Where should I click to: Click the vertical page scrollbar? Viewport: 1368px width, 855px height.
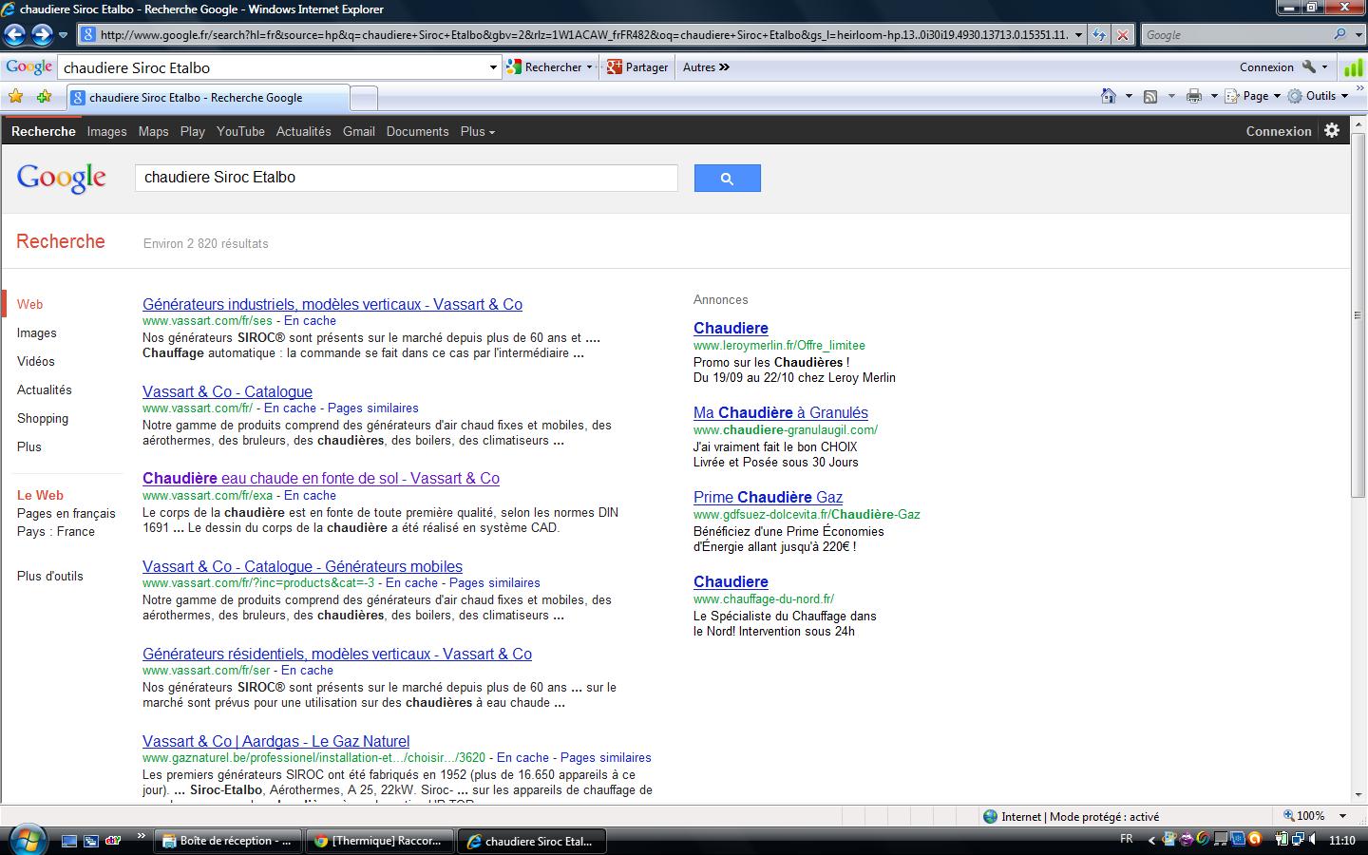tap(1358, 313)
